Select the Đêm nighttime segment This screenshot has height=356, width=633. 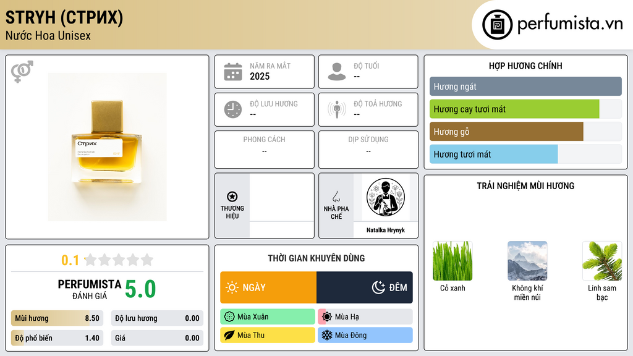point(365,287)
